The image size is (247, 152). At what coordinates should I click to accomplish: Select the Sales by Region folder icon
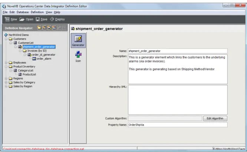pyautogui.click(x=10, y=86)
